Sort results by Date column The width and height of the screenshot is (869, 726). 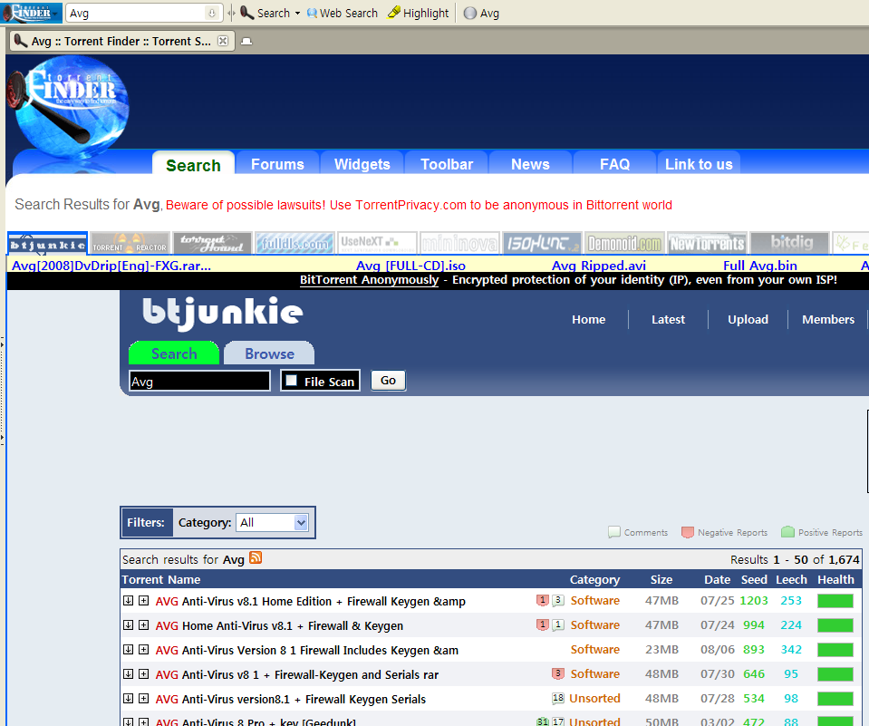[717, 580]
